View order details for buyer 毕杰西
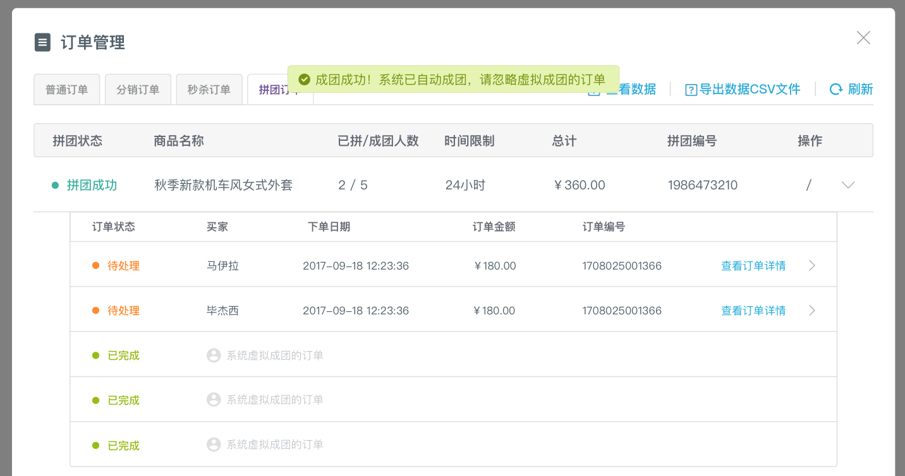 [753, 311]
